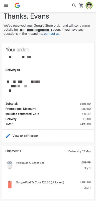Click the blue pencil edit icon
This screenshot has height=201, width=96.
coord(8,136)
